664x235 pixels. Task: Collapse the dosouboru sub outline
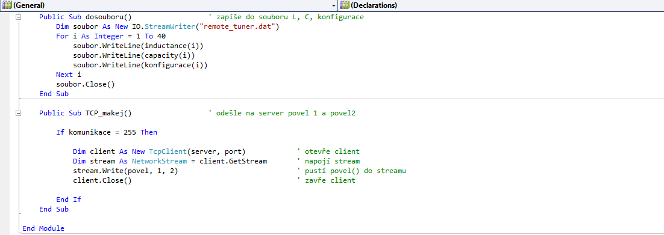tap(18, 17)
